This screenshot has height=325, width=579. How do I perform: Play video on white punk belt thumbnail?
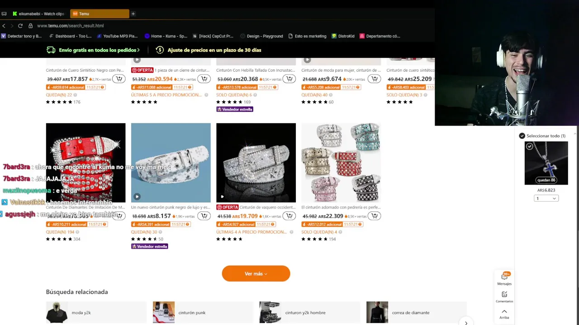[x=137, y=196]
